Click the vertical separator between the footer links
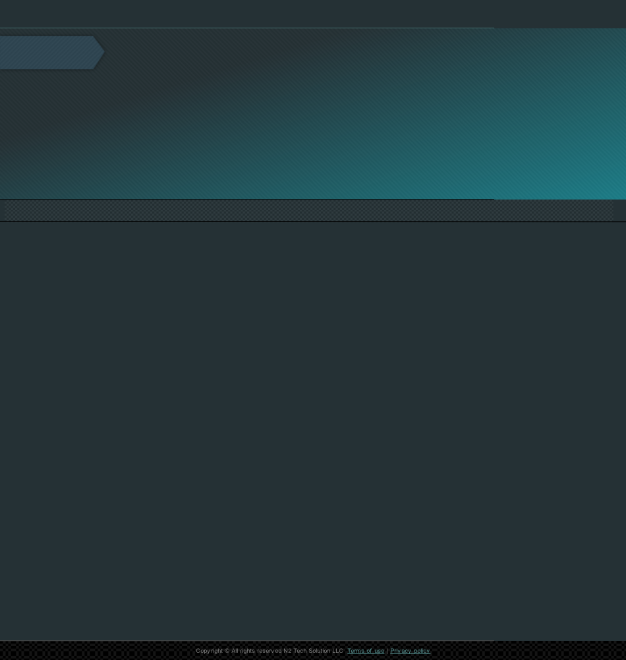 tap(387, 651)
